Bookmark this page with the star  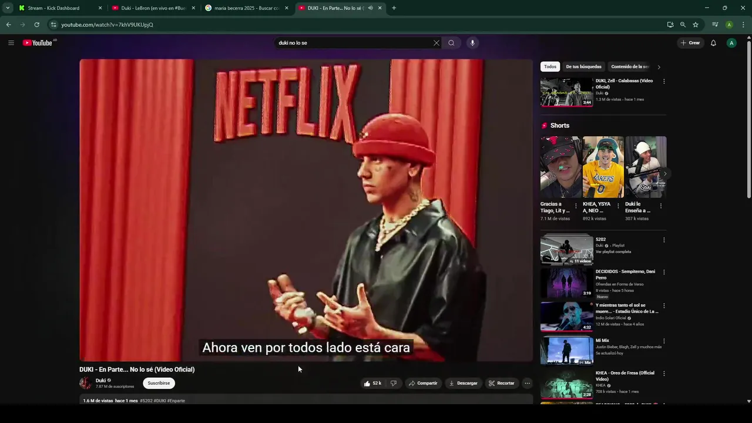tap(696, 25)
